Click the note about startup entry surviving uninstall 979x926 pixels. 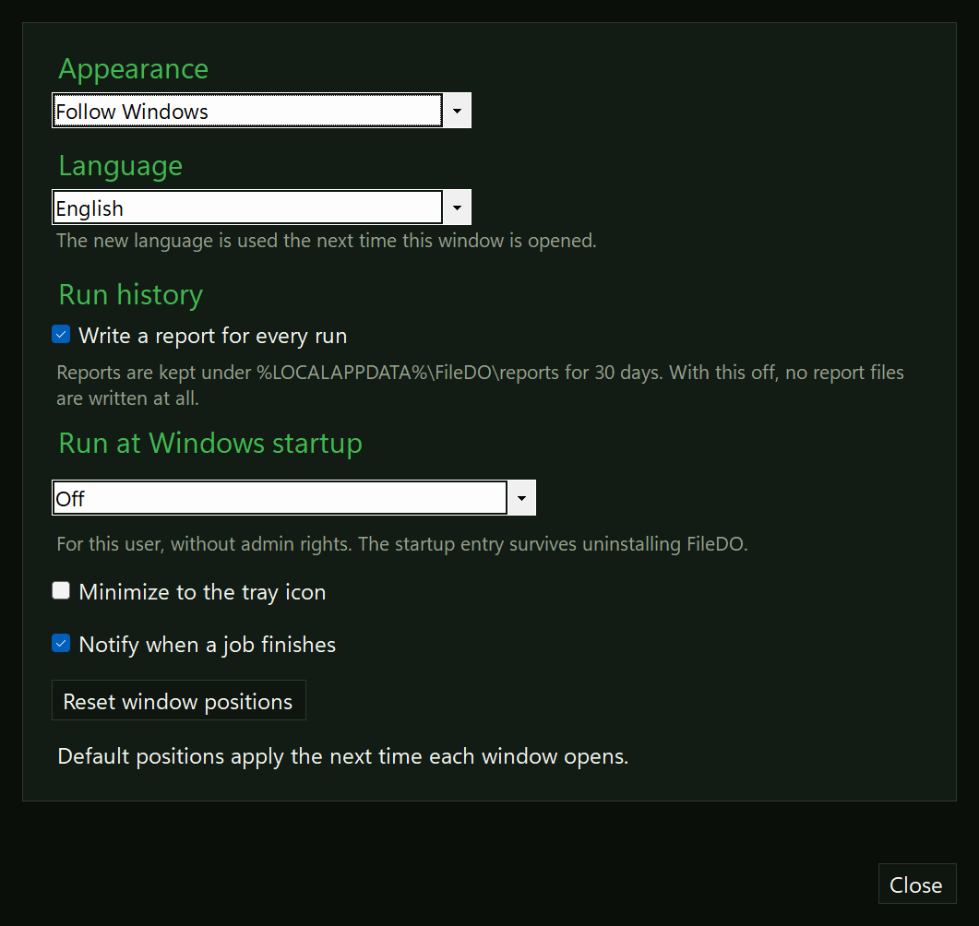tap(402, 544)
